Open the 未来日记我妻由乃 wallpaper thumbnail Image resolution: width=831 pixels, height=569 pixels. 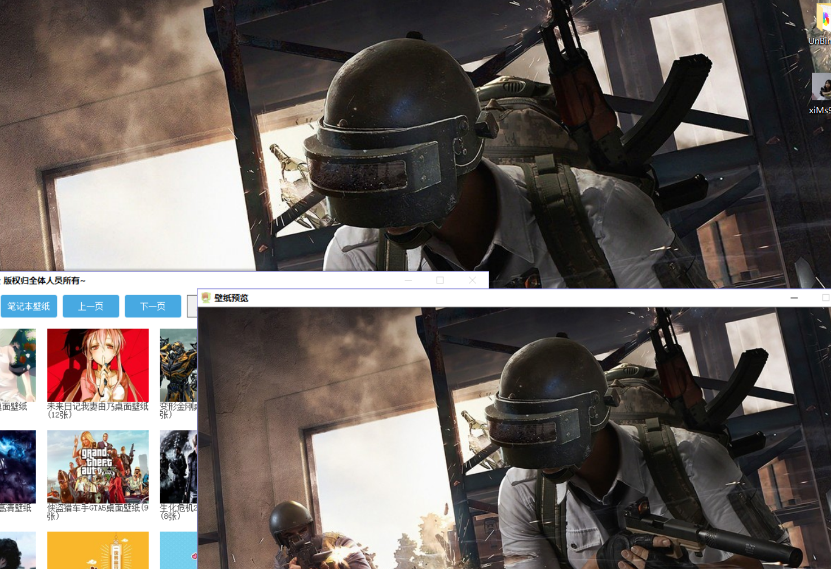pos(98,365)
